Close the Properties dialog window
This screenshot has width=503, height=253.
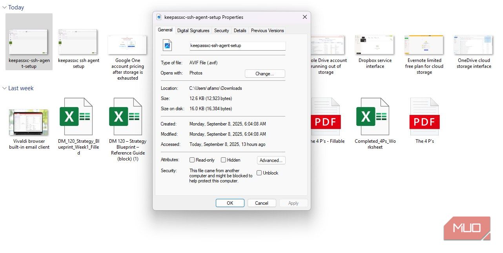(x=305, y=17)
